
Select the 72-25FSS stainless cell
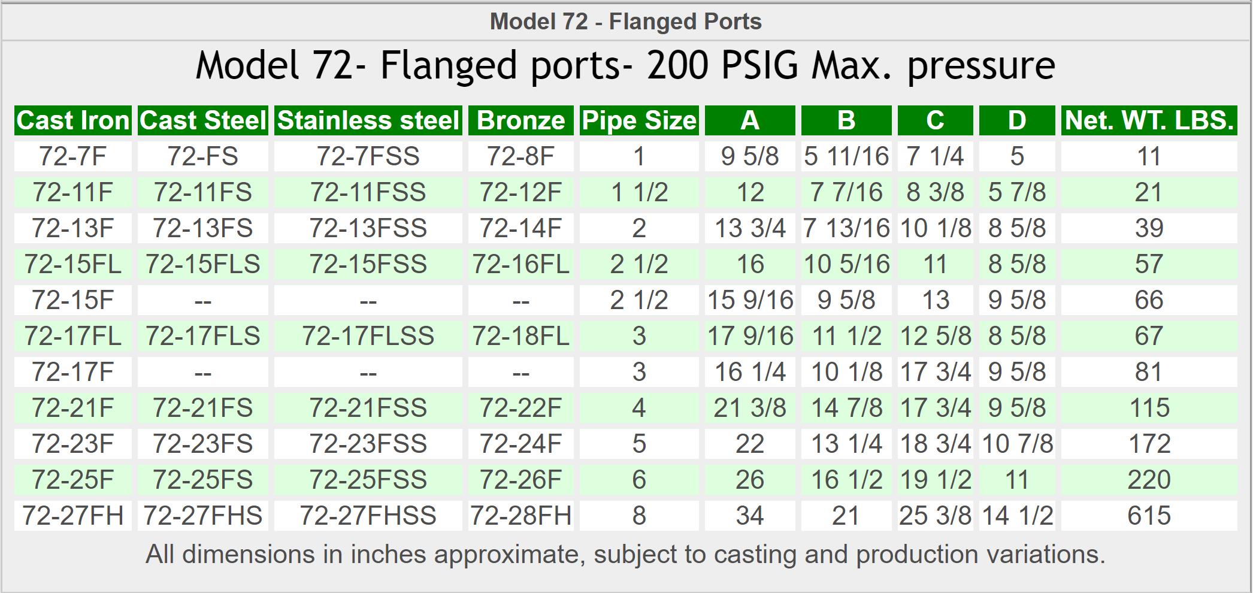(368, 480)
